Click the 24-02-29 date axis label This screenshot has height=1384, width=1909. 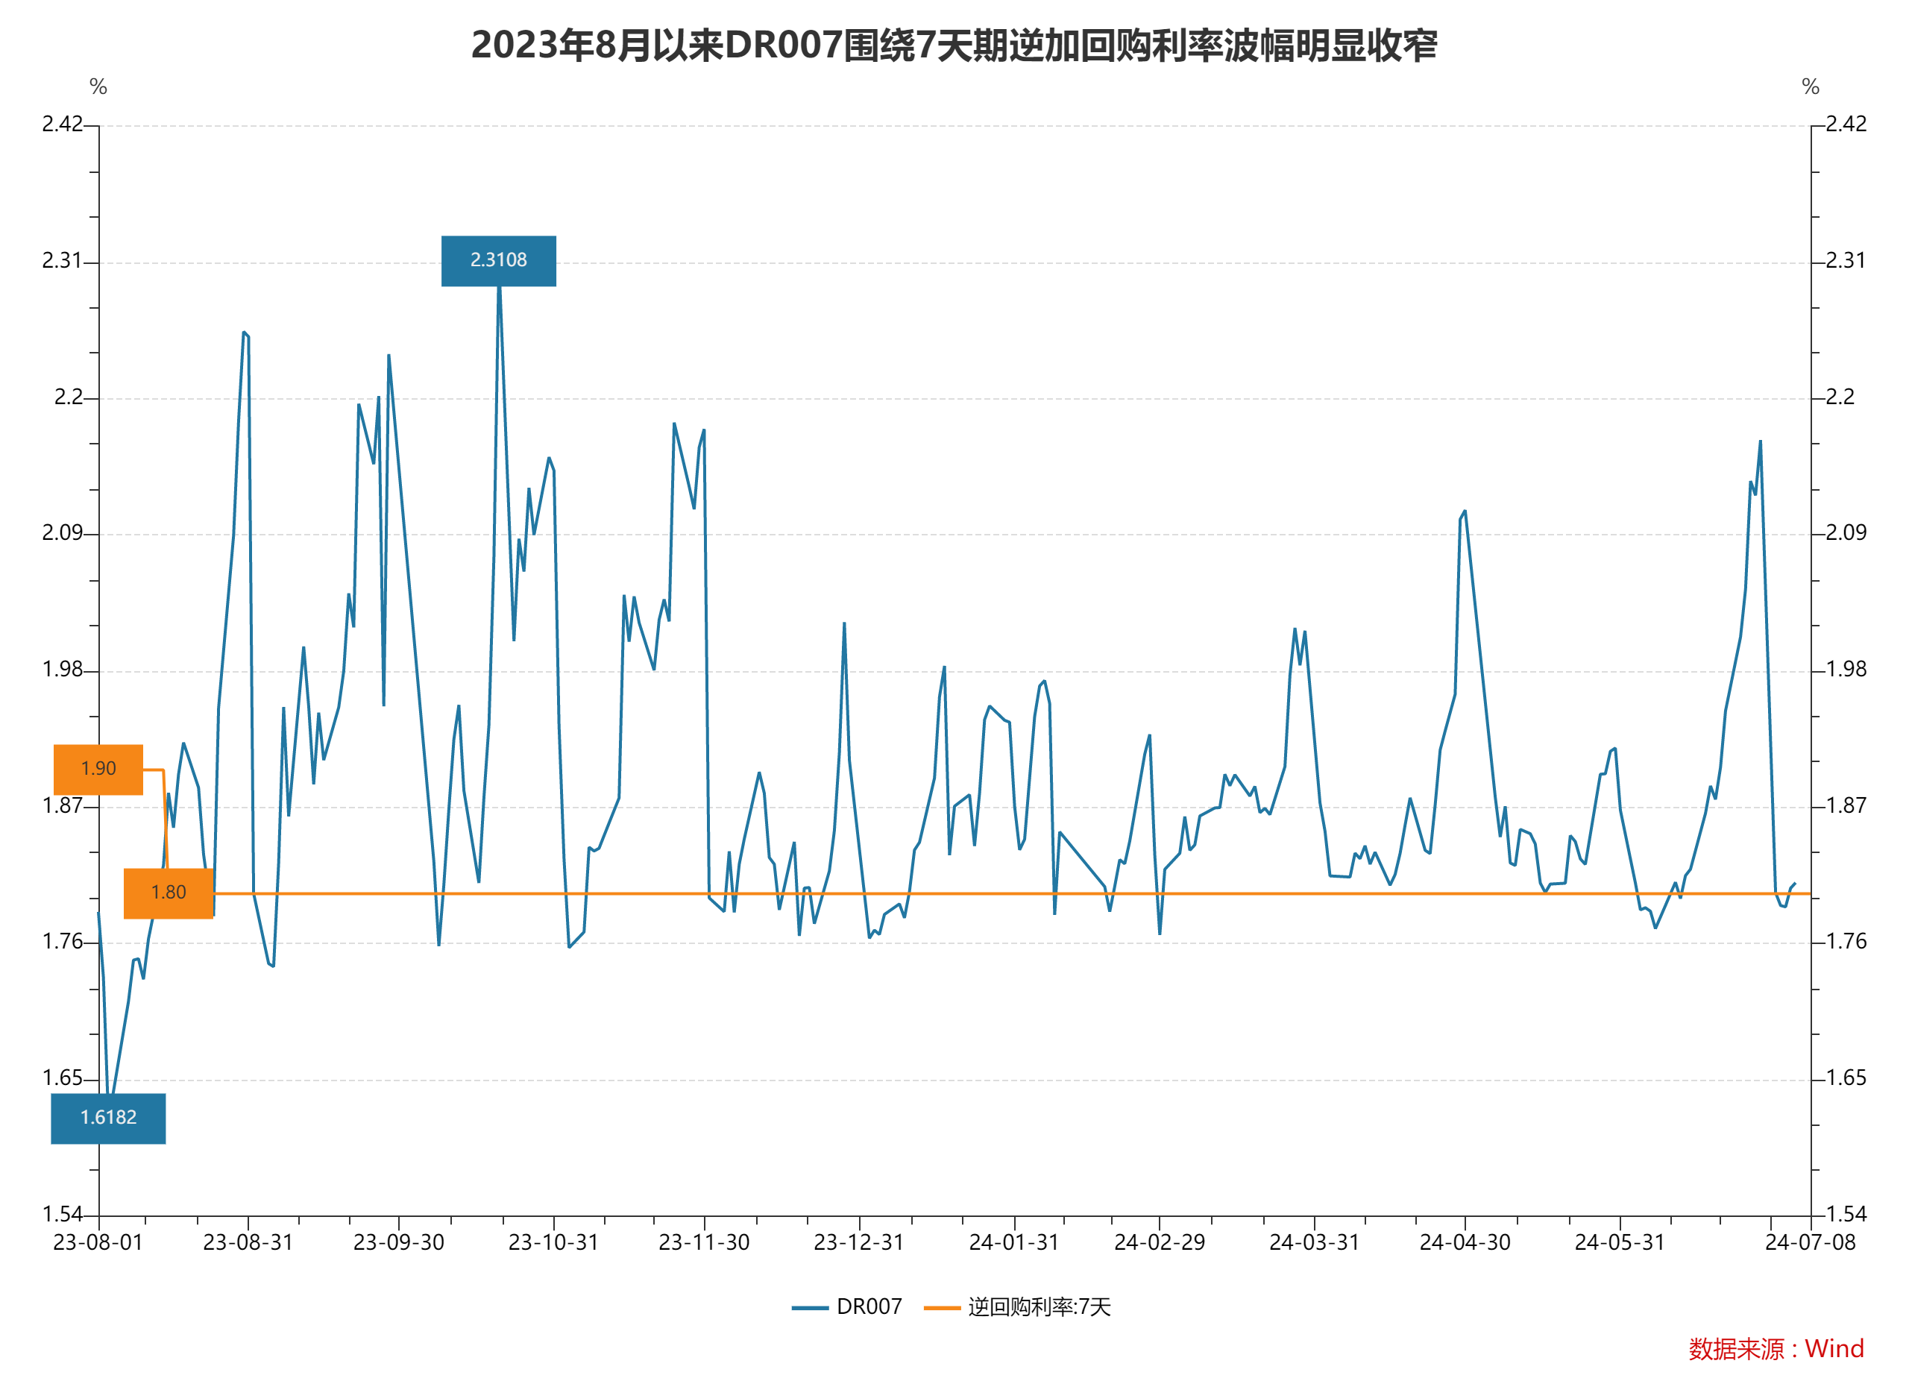point(1160,1242)
